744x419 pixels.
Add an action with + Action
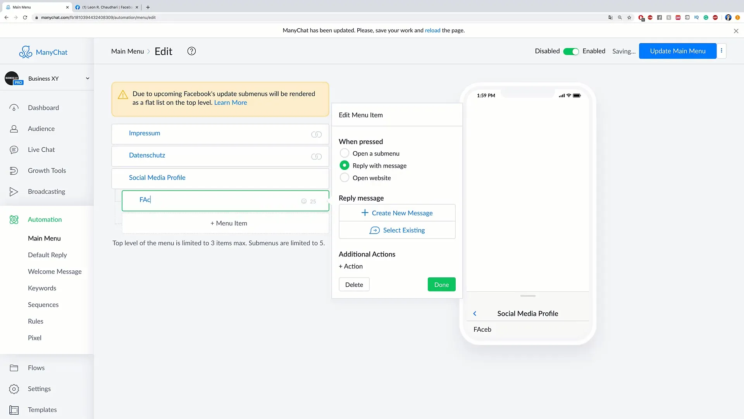[351, 266]
